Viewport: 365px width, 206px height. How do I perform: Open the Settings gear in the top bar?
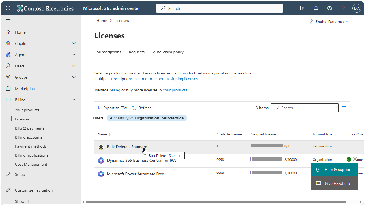click(330, 8)
